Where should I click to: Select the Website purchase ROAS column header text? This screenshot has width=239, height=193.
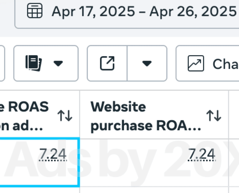coord(146,116)
